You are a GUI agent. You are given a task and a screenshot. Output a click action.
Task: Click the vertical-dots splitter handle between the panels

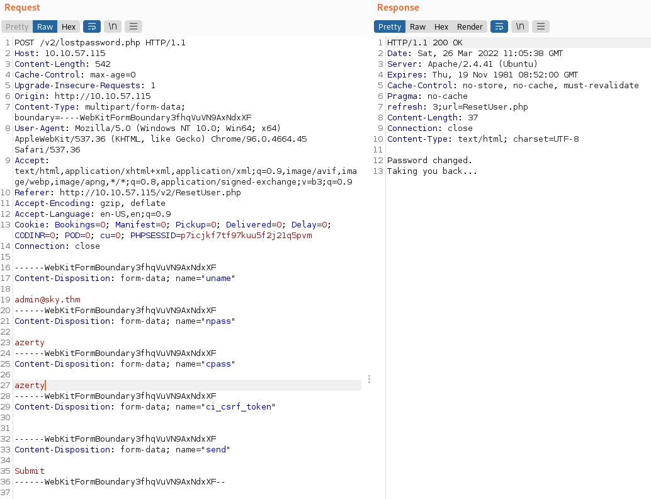click(369, 379)
